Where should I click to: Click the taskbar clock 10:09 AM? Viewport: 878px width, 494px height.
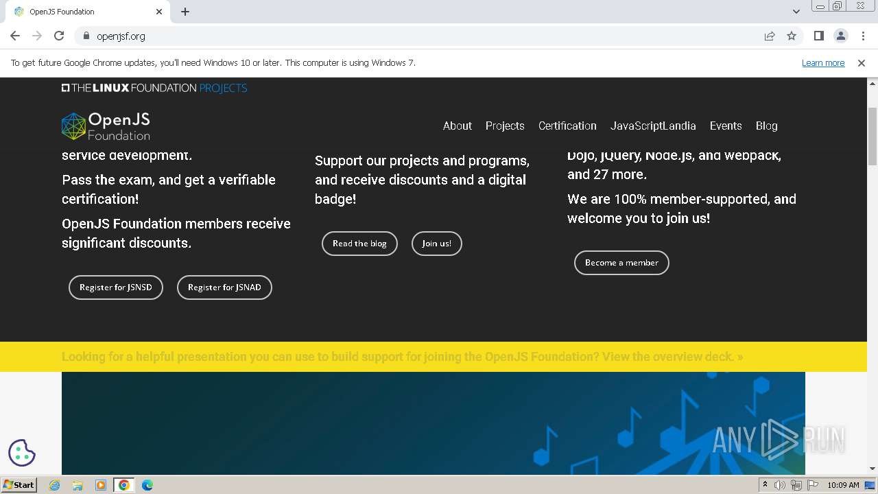click(843, 485)
